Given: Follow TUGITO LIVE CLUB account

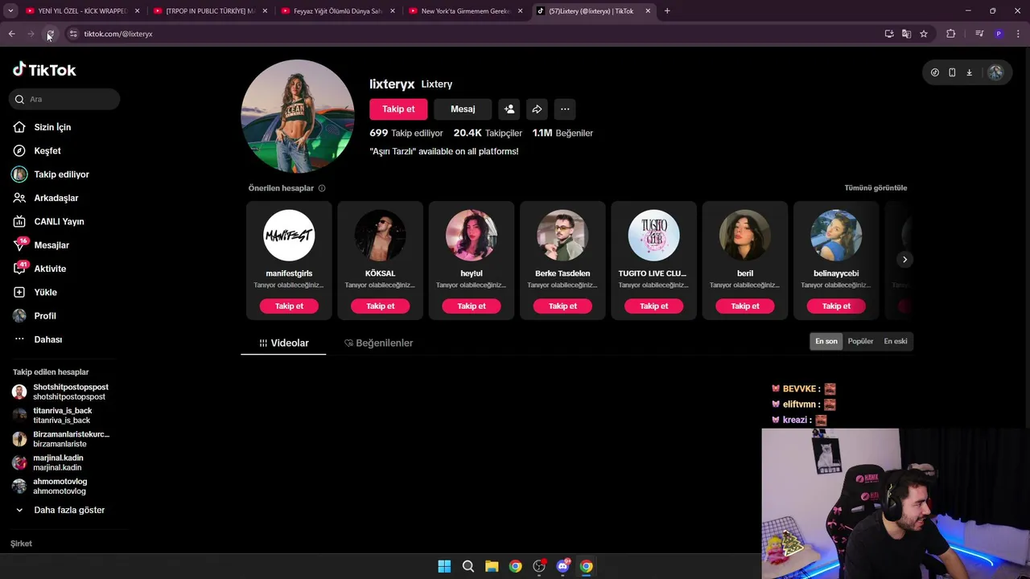Looking at the screenshot, I should pyautogui.click(x=653, y=306).
